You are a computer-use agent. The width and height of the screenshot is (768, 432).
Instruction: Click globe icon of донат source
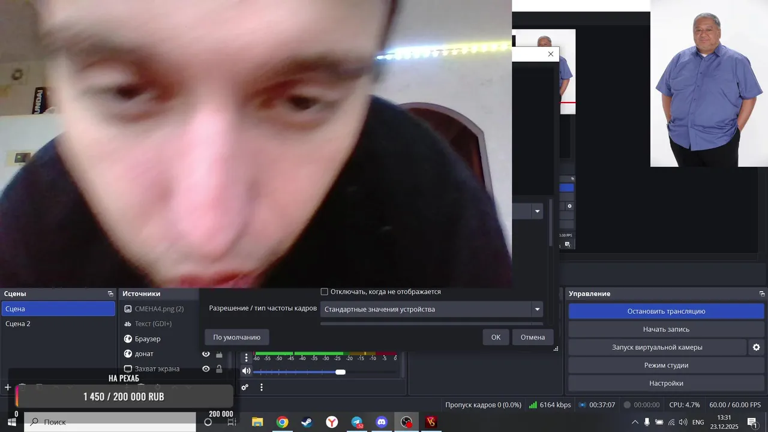[x=128, y=354]
